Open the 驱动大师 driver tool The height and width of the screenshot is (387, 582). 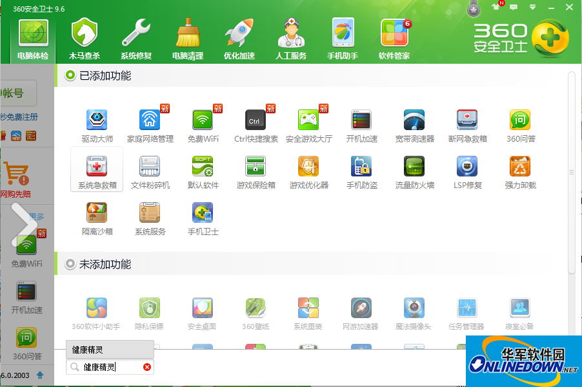pyautogui.click(x=97, y=126)
